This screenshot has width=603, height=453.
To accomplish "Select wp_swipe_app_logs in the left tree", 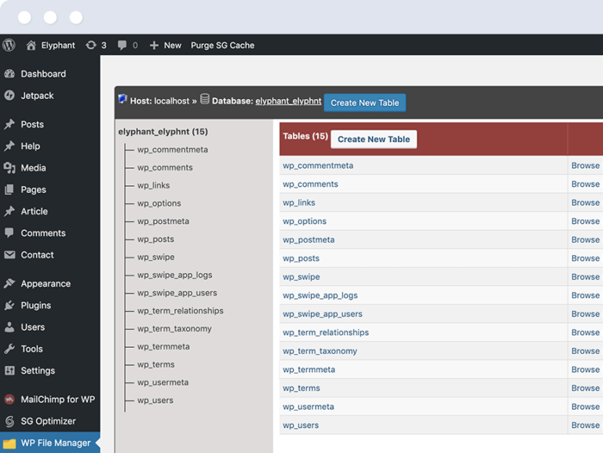I will (x=174, y=275).
